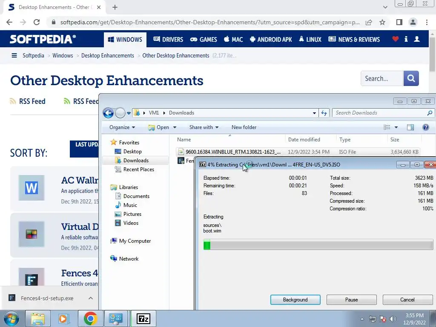This screenshot has width=436, height=327.
Task: Click the Chrome back arrow button
Action: click(x=9, y=22)
